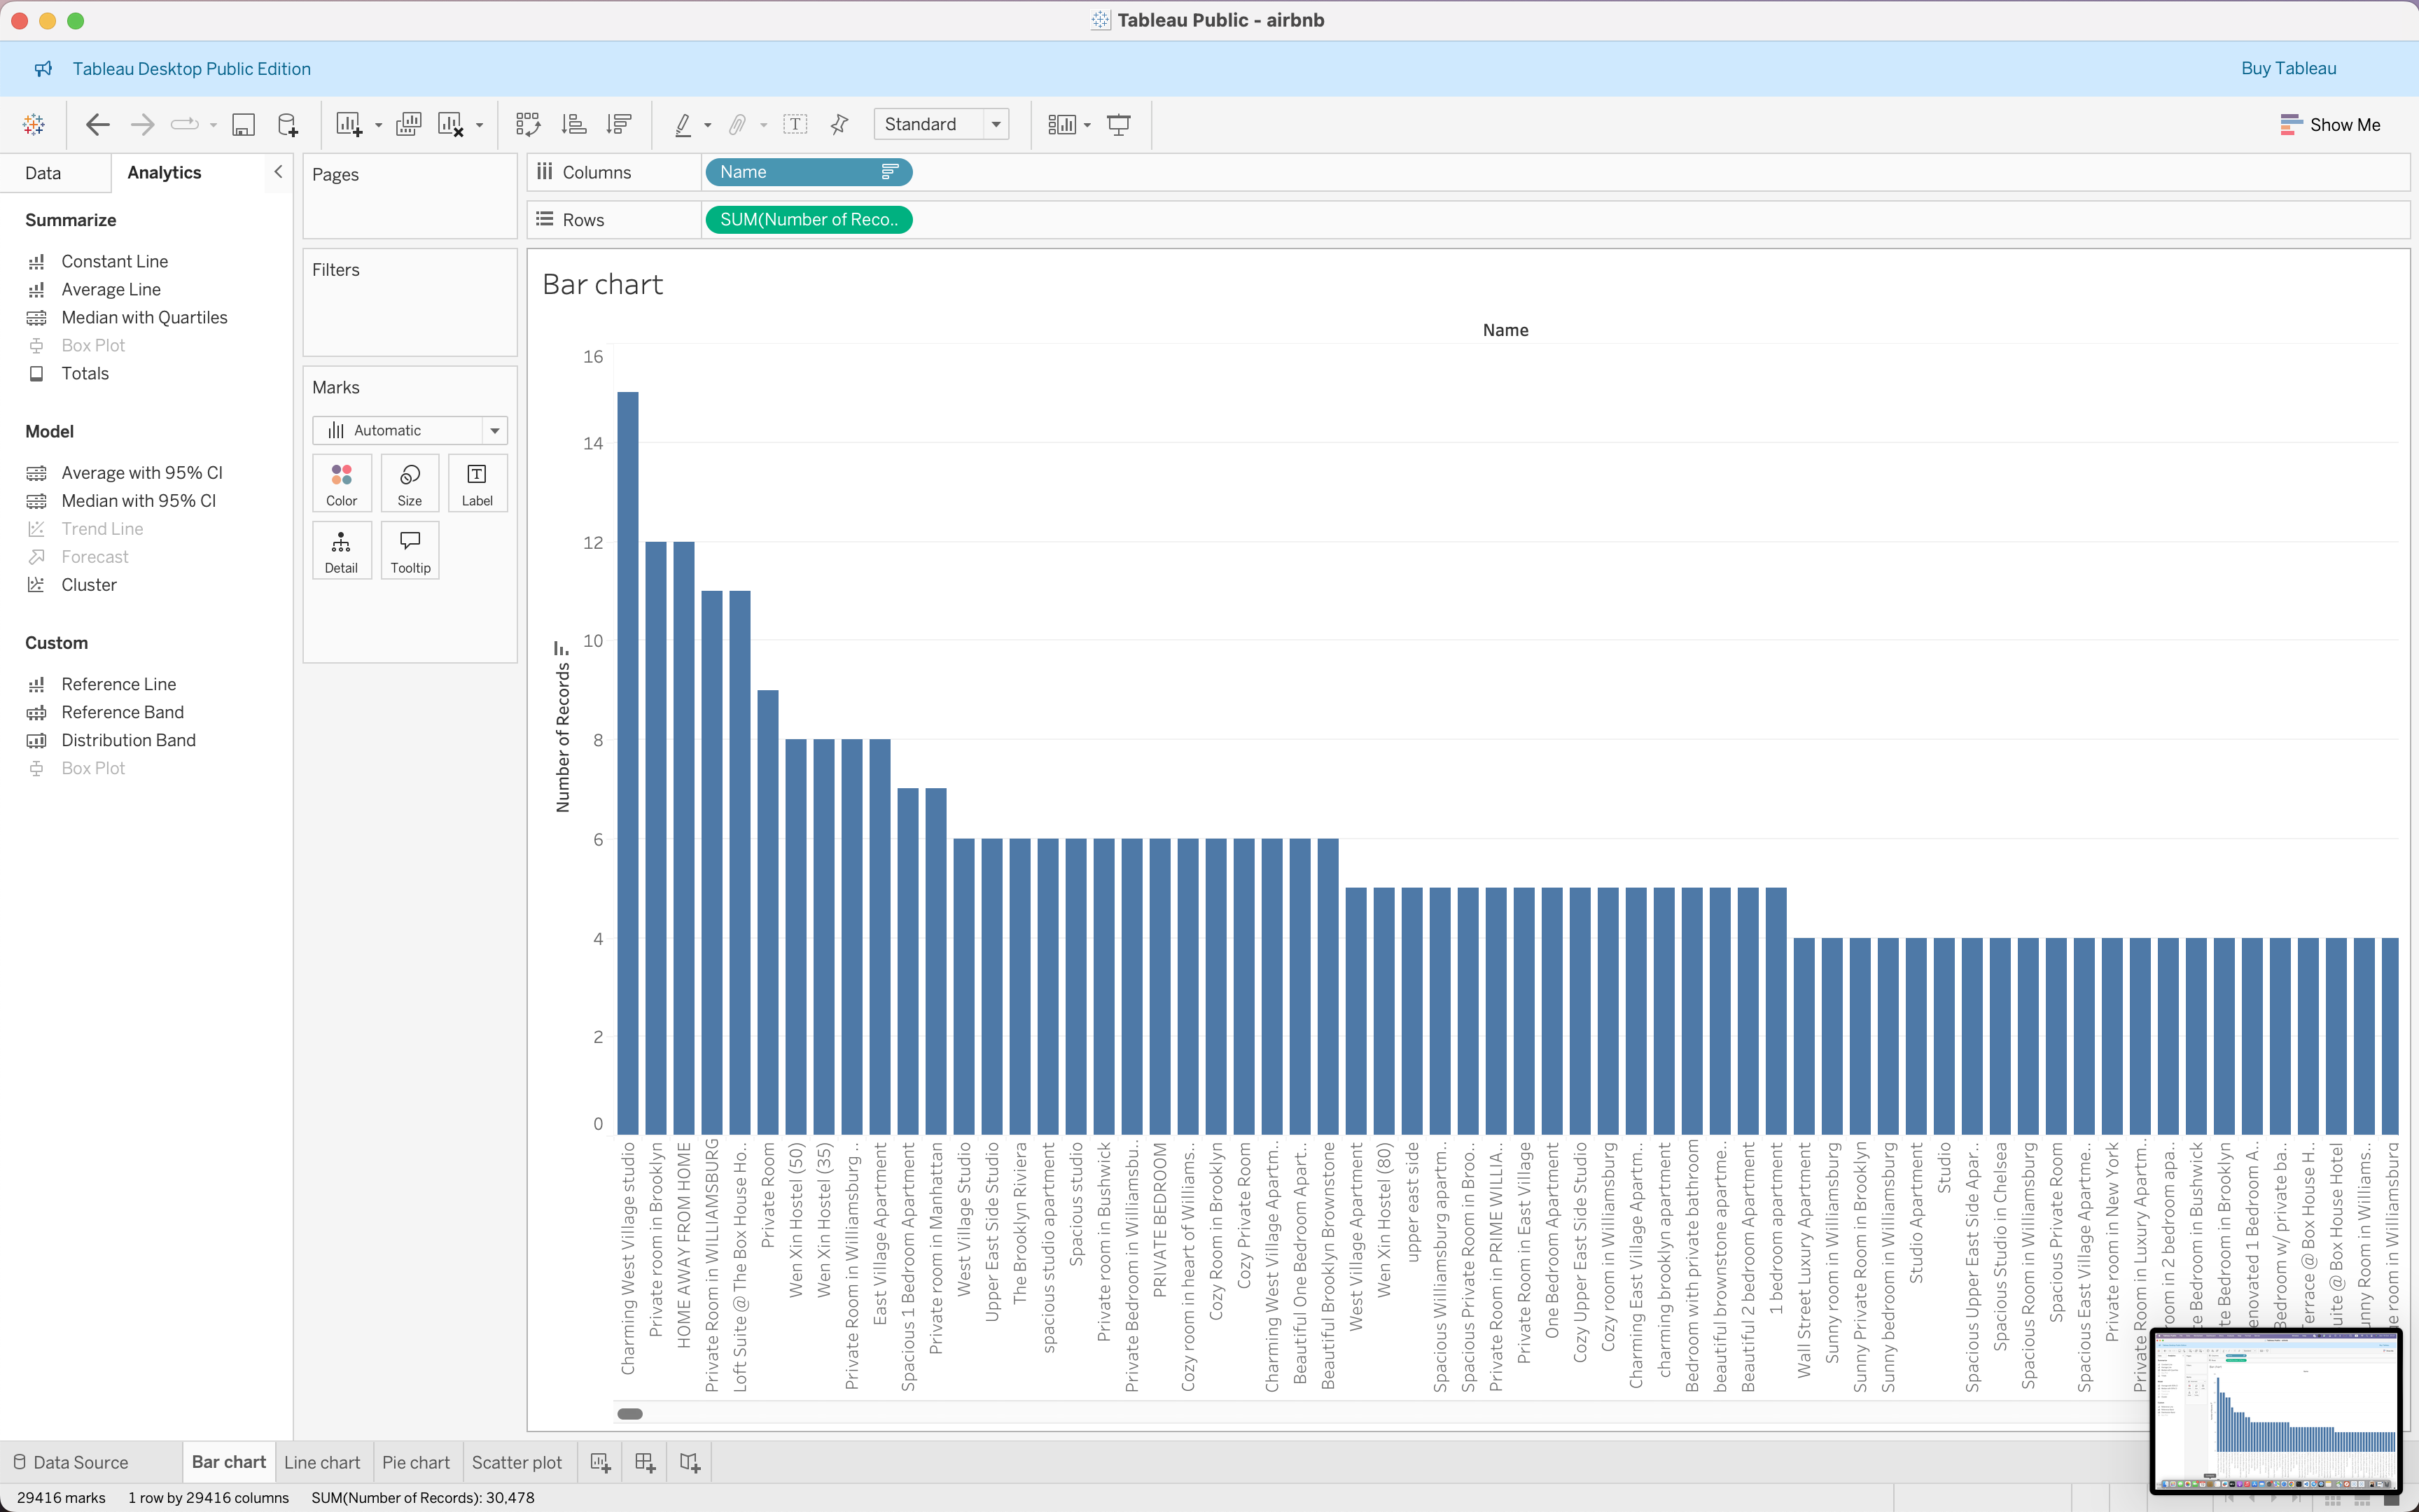2419x1512 pixels.
Task: Add an Average Line from Analytics
Action: coord(111,289)
